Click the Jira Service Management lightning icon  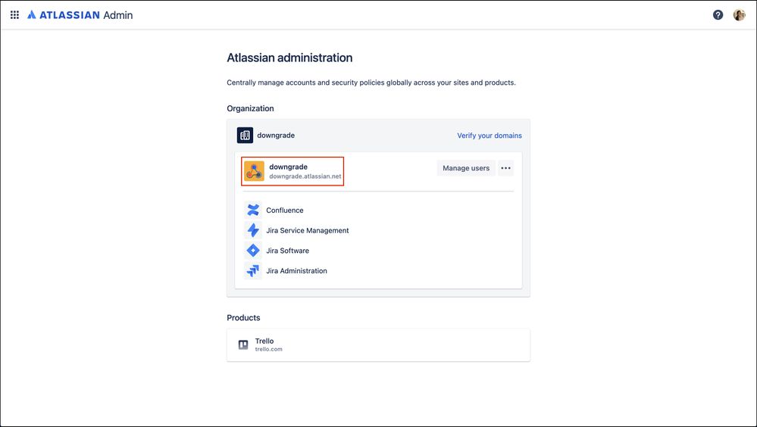pos(253,230)
